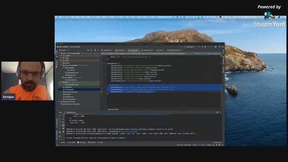Toggle the Project tool window stripe button

57,54
